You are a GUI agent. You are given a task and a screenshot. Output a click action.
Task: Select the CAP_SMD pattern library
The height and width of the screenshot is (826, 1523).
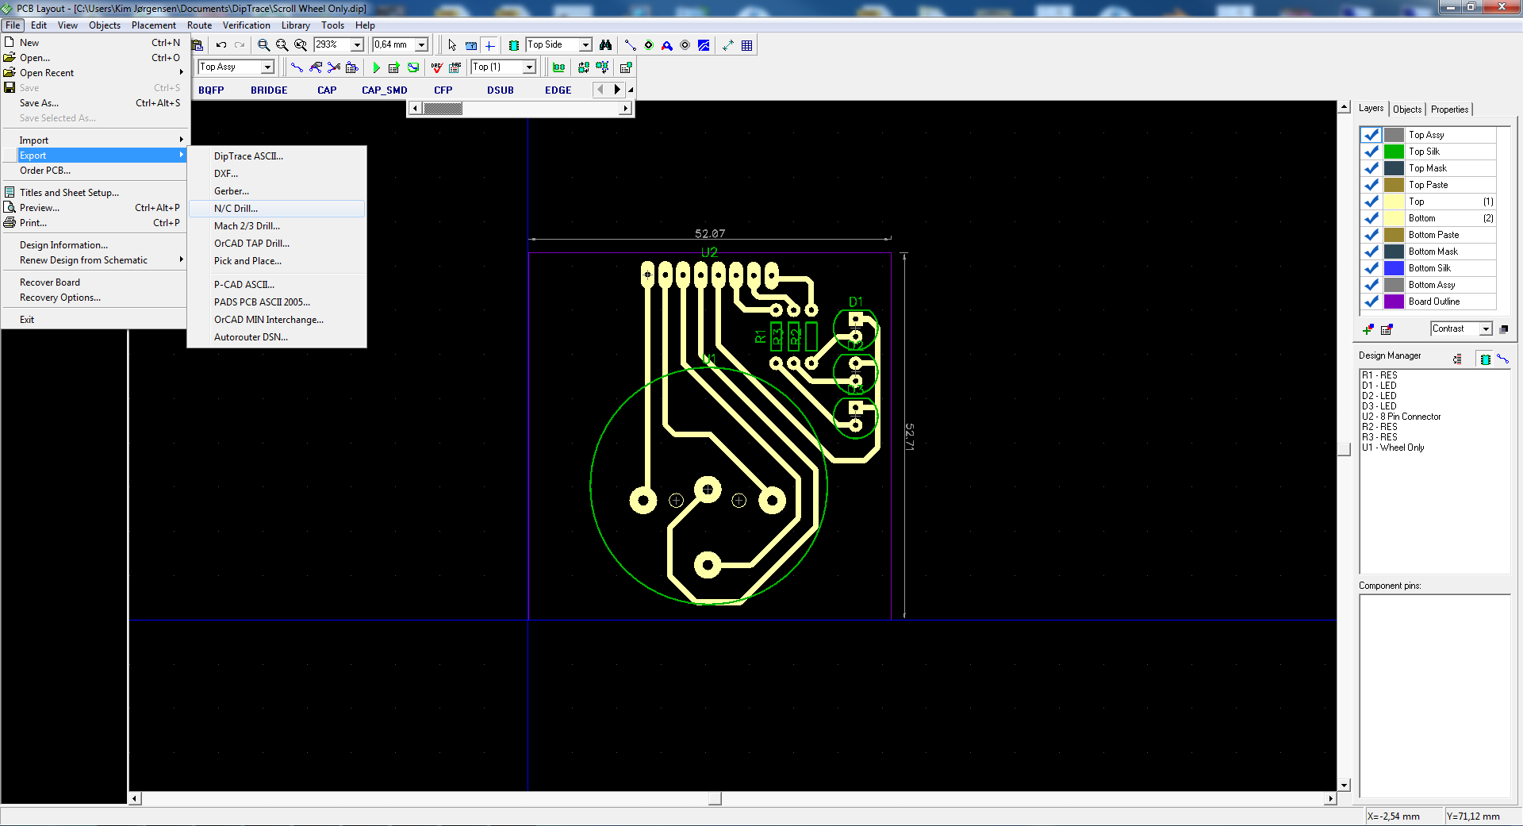tap(385, 90)
